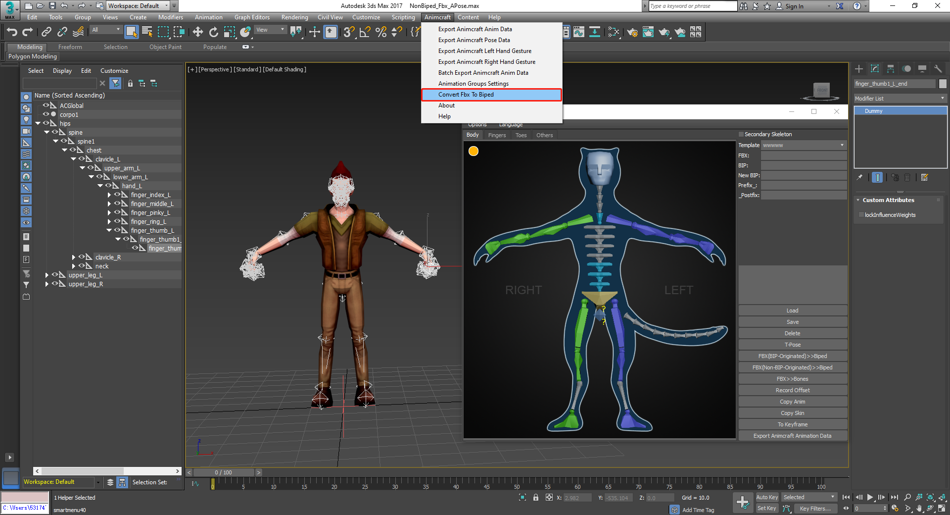Open Animation Groups Settings menu entry

[x=473, y=84]
